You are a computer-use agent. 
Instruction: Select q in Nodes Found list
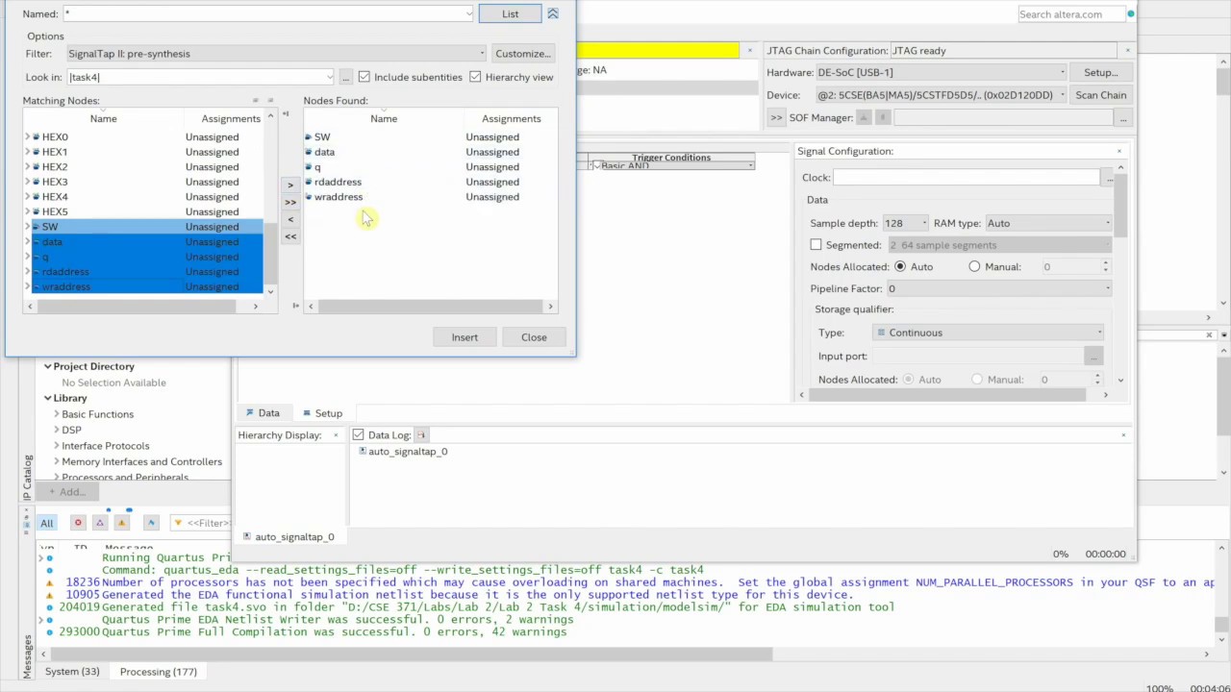(x=317, y=167)
